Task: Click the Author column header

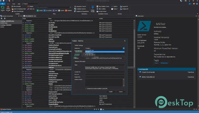Action: [x=101, y=19]
